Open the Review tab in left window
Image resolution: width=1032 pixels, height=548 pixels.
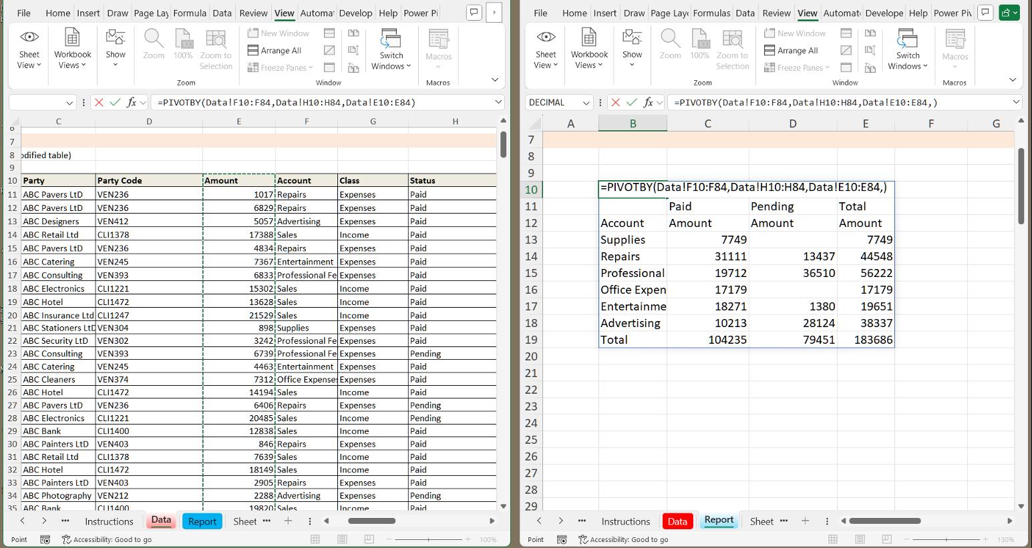pos(253,13)
